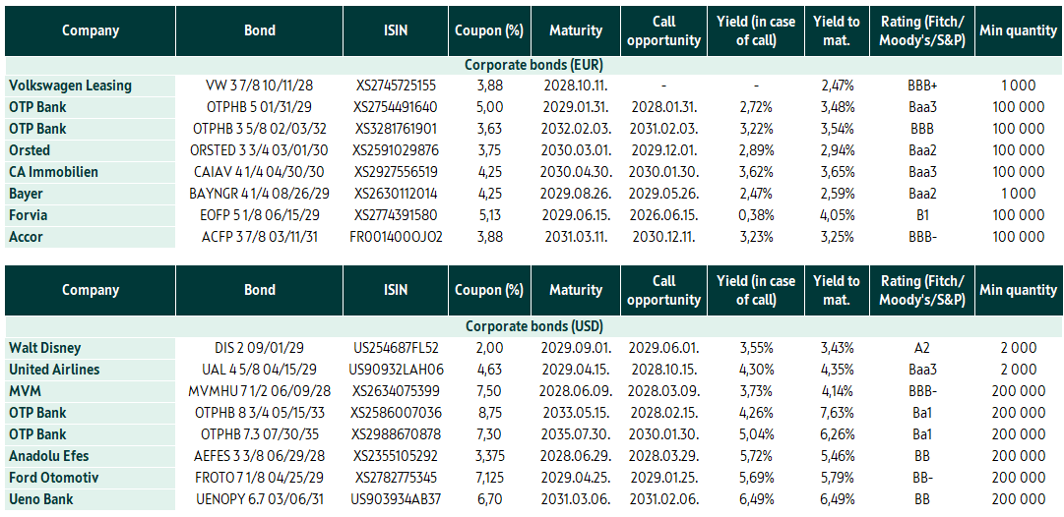The image size is (1064, 517).
Task: Click ISIN 'XS2591029876'
Action: 396,150
